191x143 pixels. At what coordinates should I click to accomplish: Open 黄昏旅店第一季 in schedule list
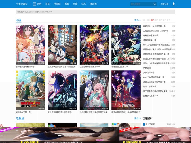(x=150, y=40)
